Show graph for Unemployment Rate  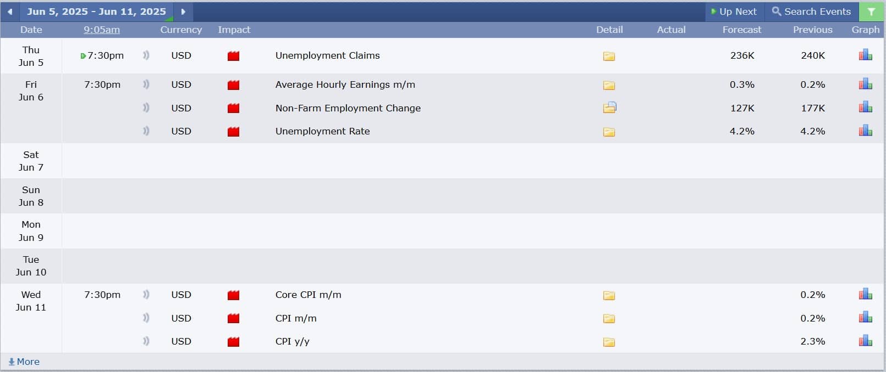pos(866,131)
